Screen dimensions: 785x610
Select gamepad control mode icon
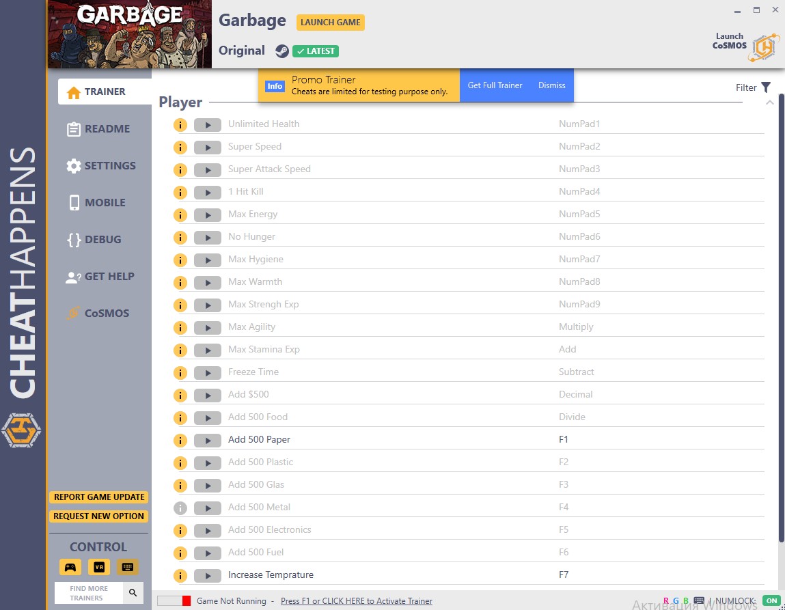click(x=70, y=567)
